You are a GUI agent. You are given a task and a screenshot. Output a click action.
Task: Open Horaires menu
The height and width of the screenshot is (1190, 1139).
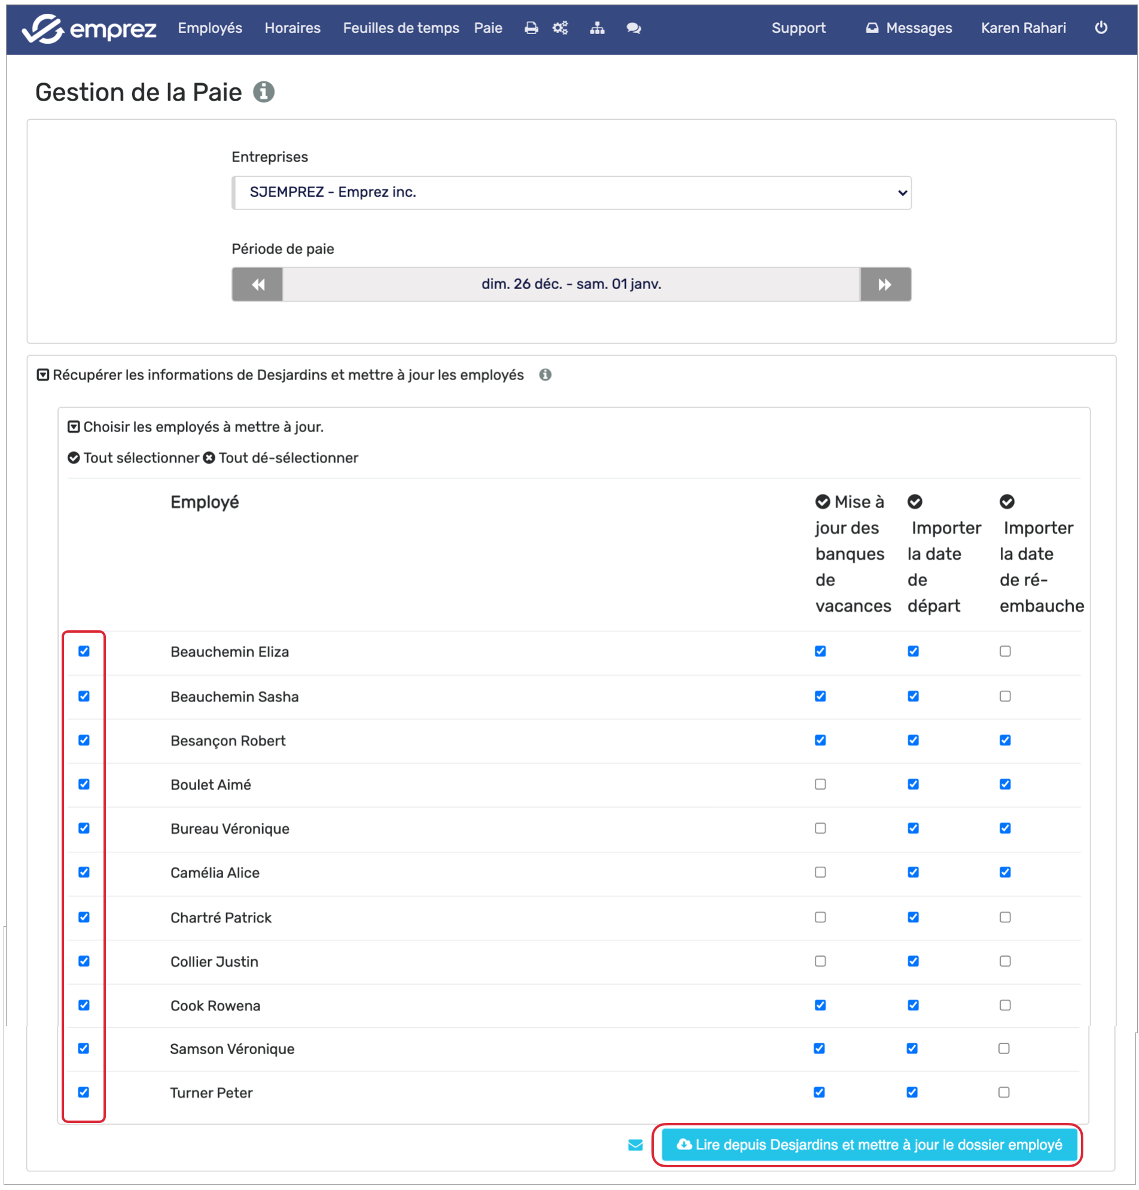(x=293, y=28)
